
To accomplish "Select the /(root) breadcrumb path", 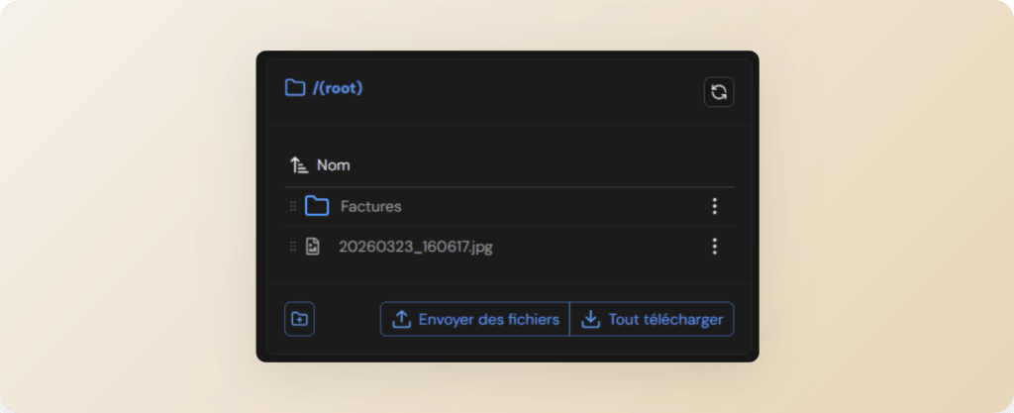I will (338, 88).
